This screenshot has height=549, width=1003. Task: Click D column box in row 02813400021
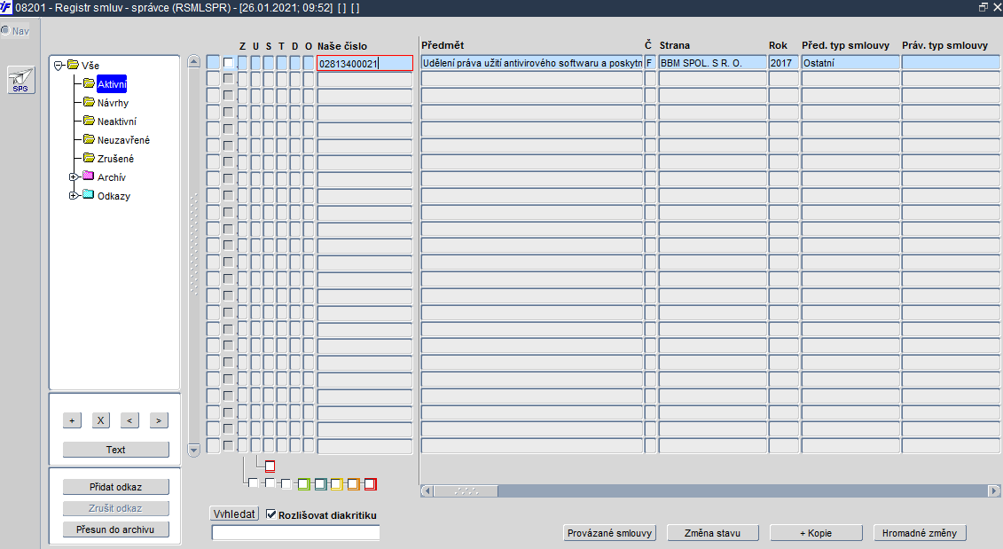click(x=295, y=63)
